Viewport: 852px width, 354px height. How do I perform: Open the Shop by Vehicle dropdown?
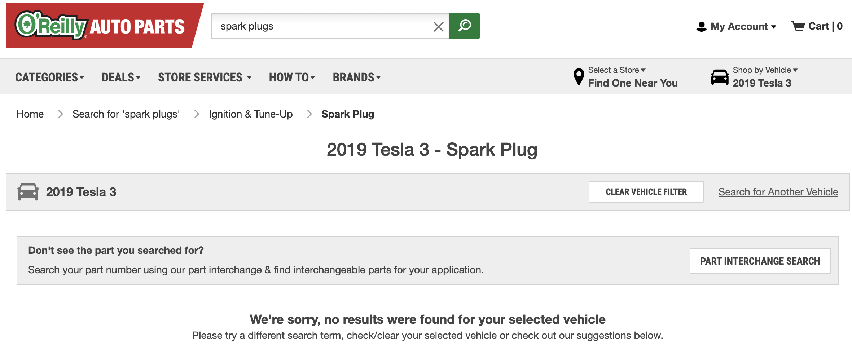coord(765,70)
